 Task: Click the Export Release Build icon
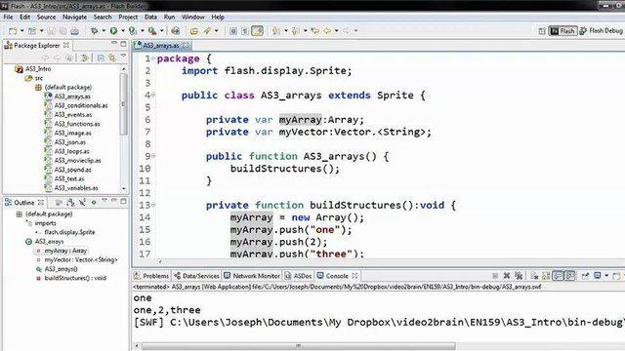pyautogui.click(x=176, y=30)
